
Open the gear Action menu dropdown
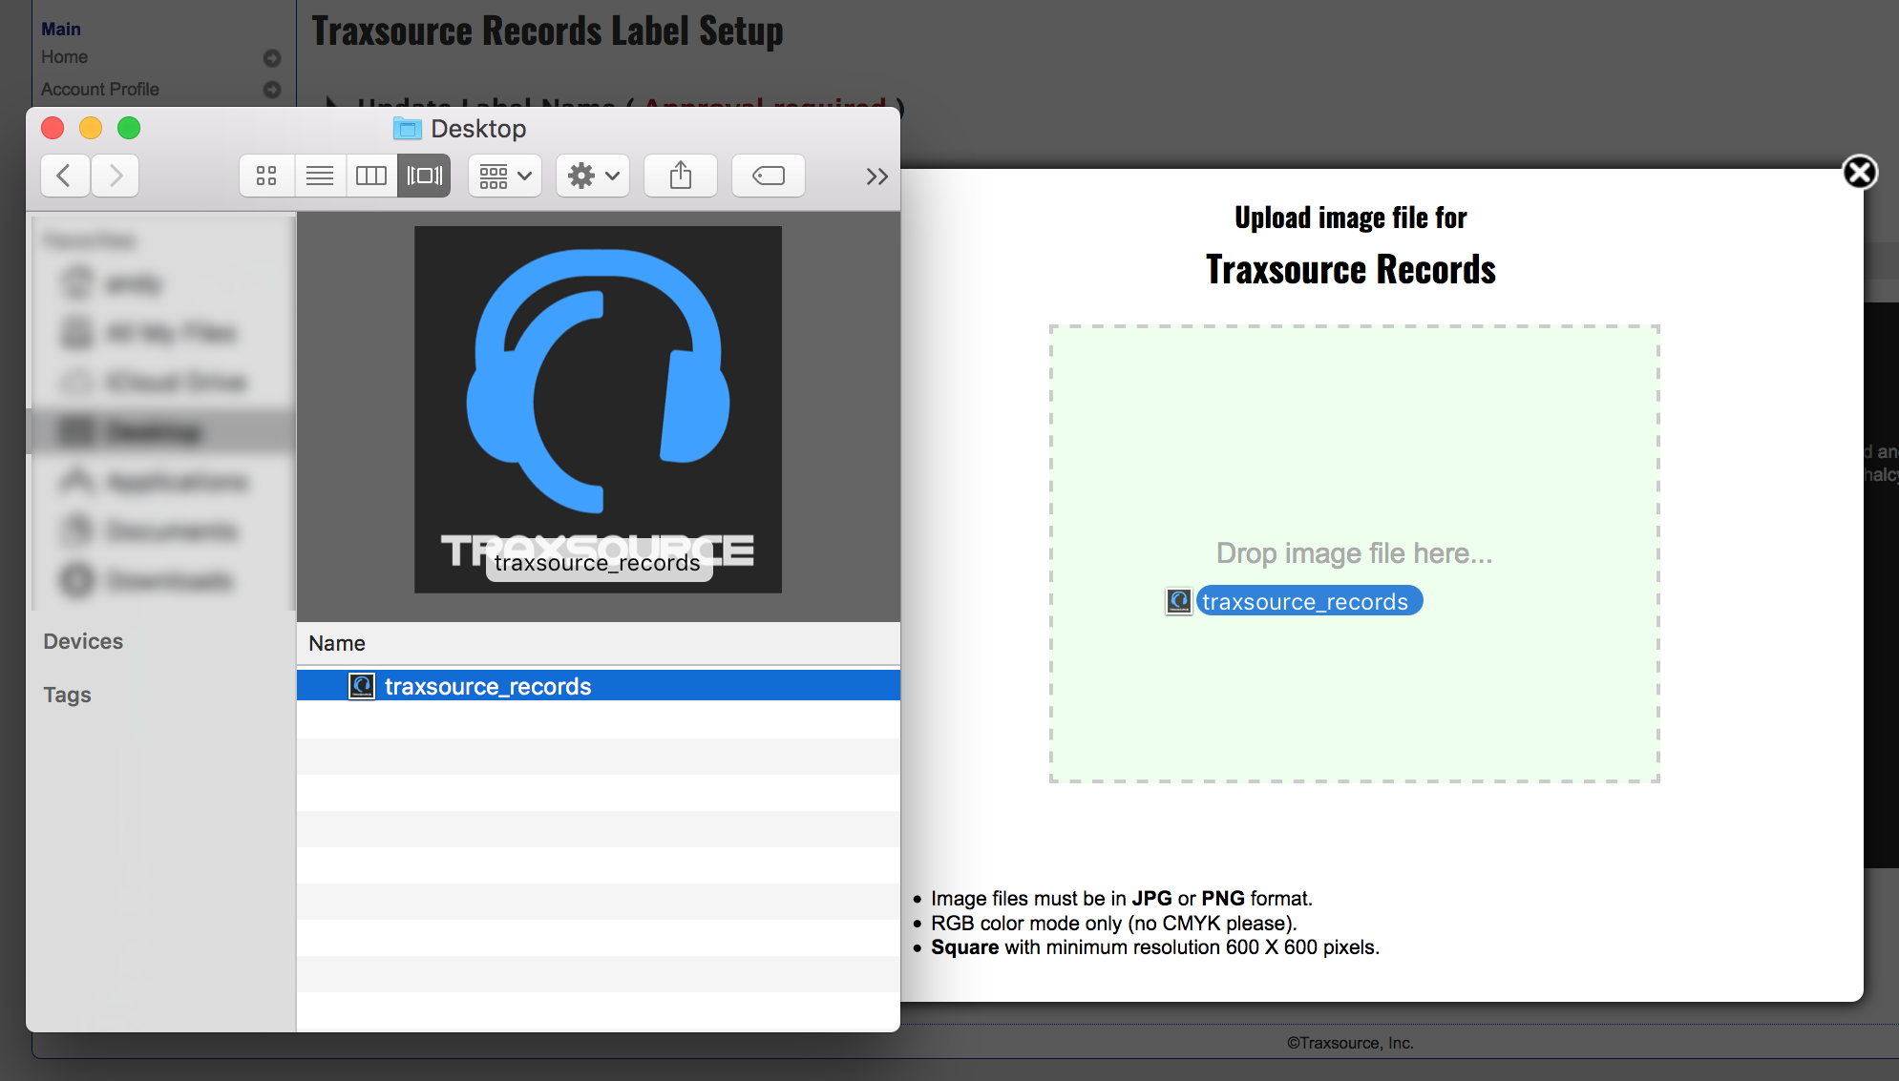click(x=593, y=176)
